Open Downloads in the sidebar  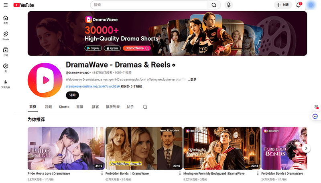6,84
